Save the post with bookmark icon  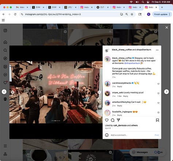point(157,120)
